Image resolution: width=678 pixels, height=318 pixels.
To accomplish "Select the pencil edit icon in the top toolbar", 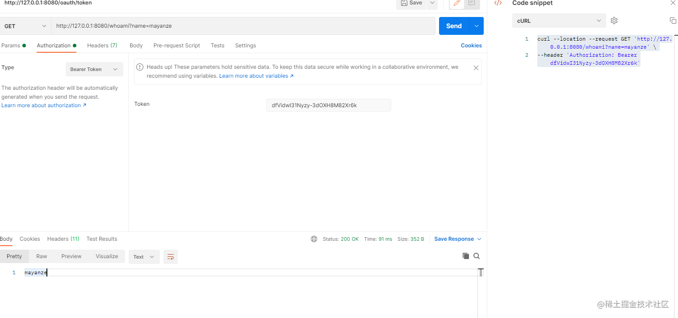I will (x=456, y=4).
